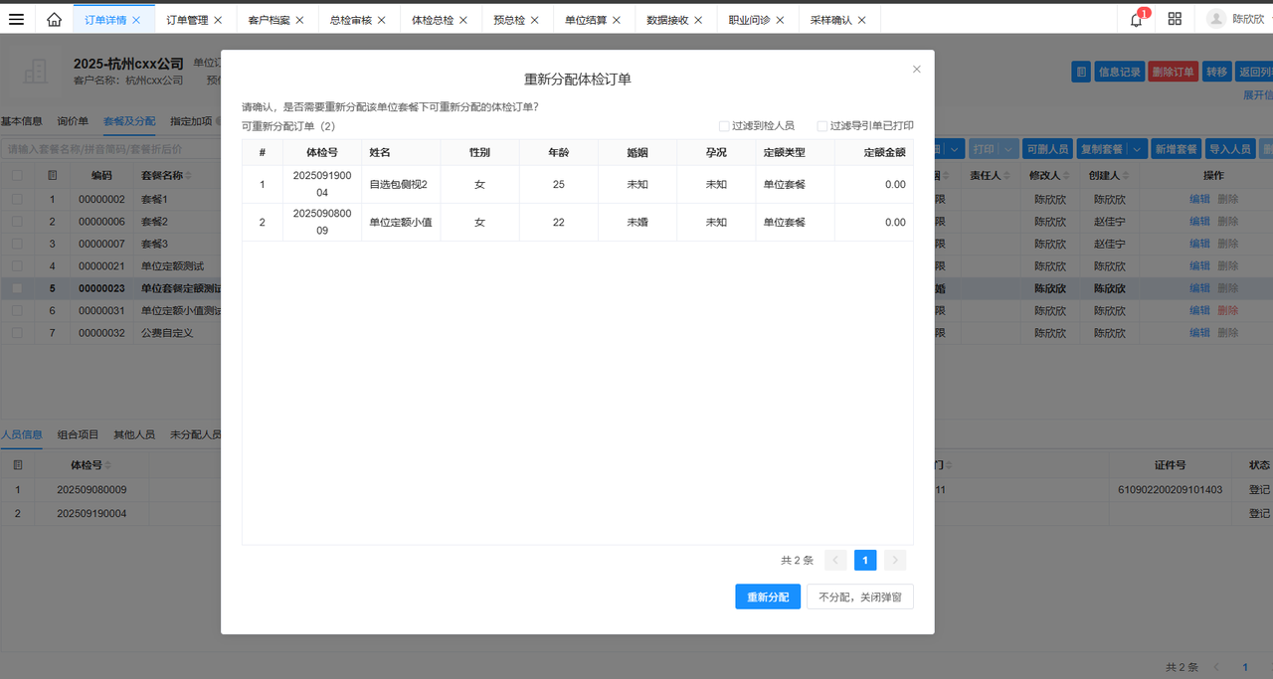Open the apps grid icon
Screen dimensions: 1273x679
click(x=1175, y=19)
